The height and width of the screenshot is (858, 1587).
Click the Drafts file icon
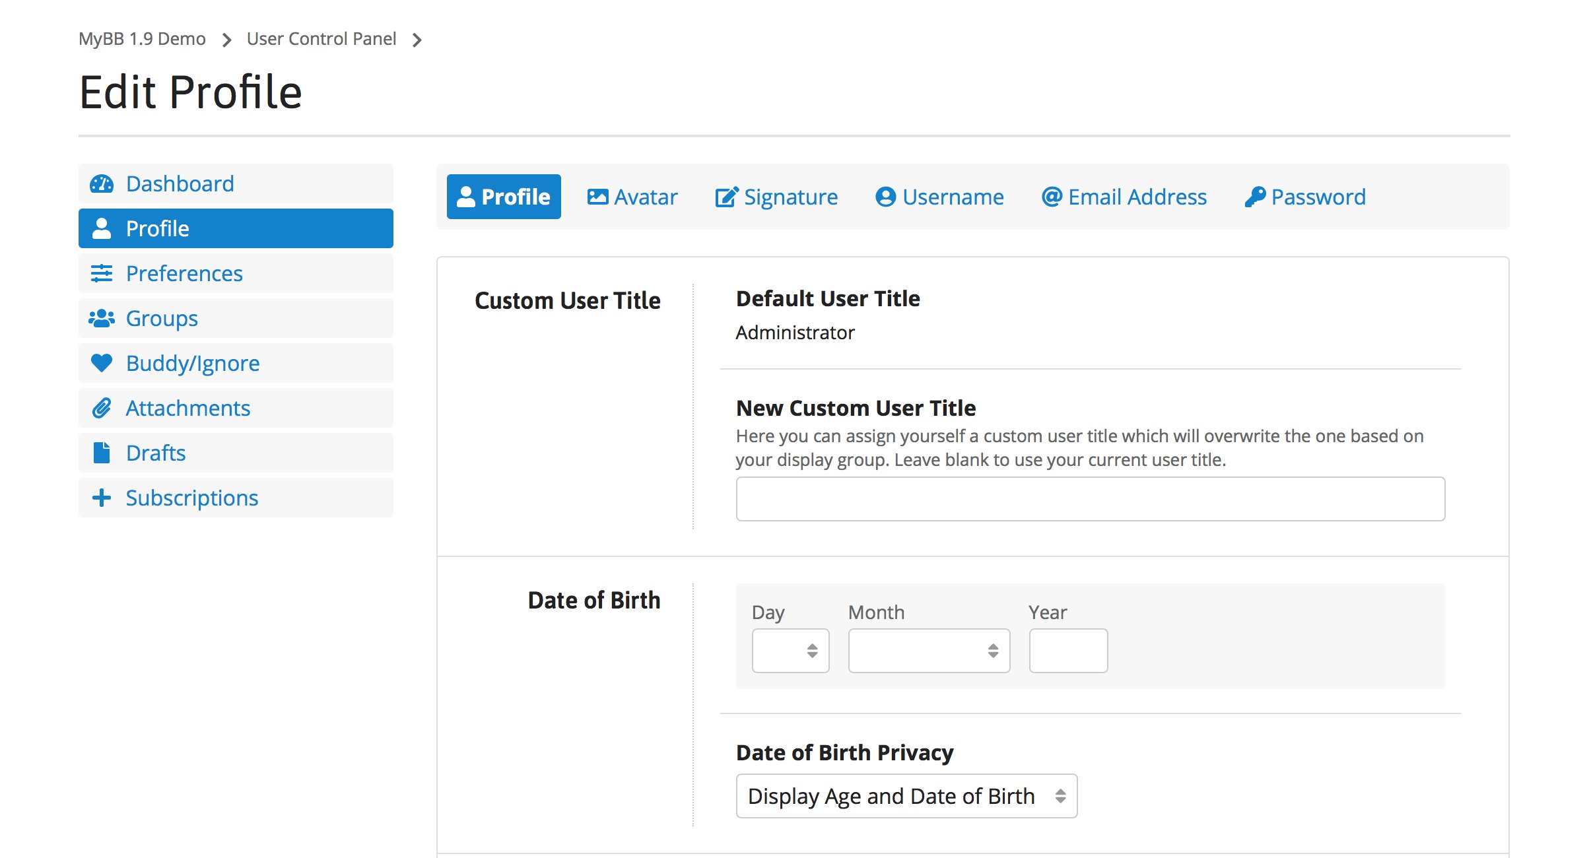pyautogui.click(x=102, y=453)
